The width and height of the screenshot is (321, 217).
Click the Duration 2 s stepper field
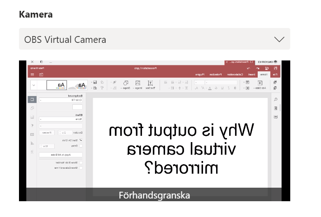click(65, 133)
